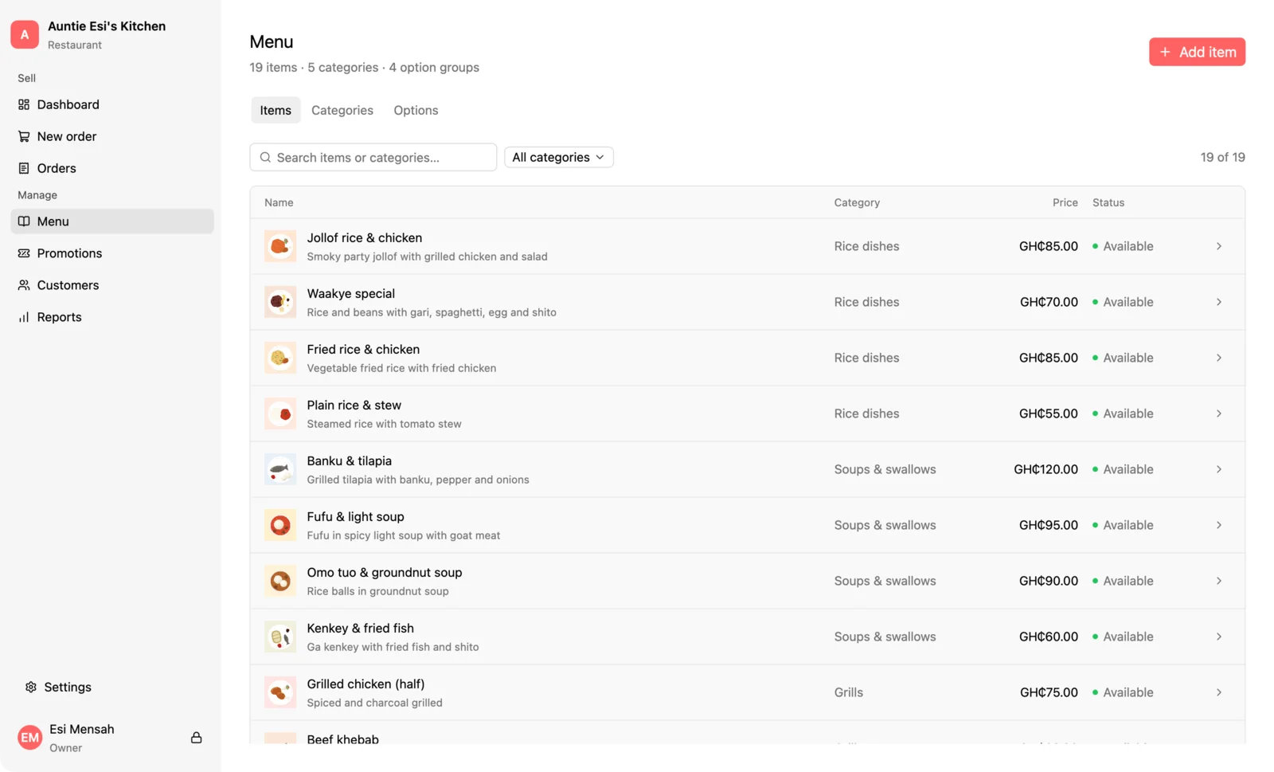Expand Plain rice & stew row chevron
This screenshot has width=1274, height=772.
click(1219, 413)
